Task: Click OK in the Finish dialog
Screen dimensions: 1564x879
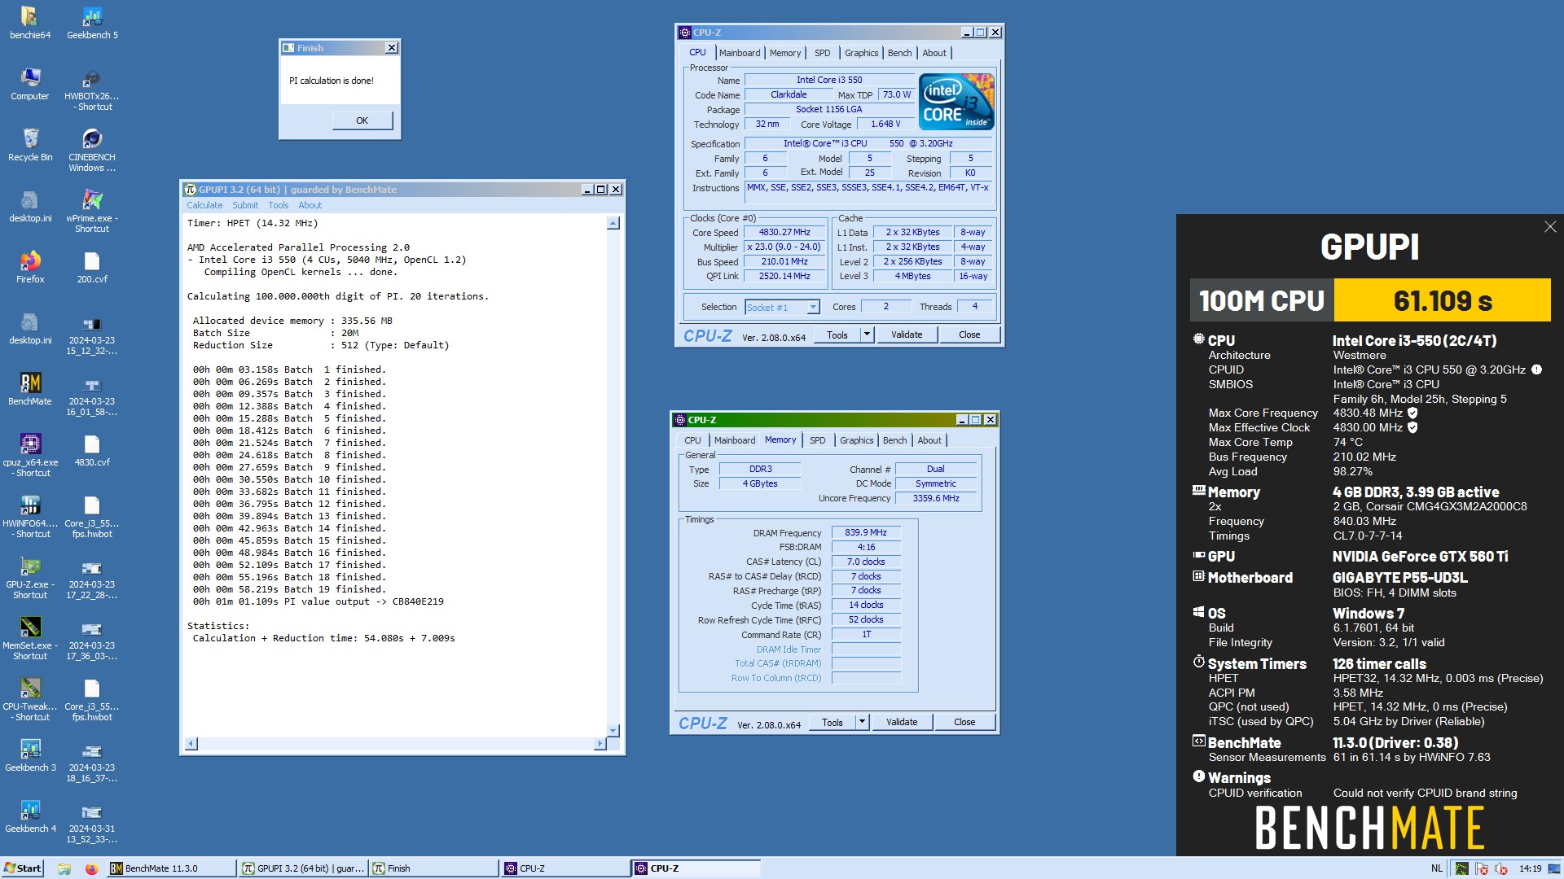Action: pos(362,120)
